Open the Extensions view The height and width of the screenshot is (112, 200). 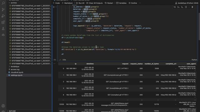click(x=3, y=22)
